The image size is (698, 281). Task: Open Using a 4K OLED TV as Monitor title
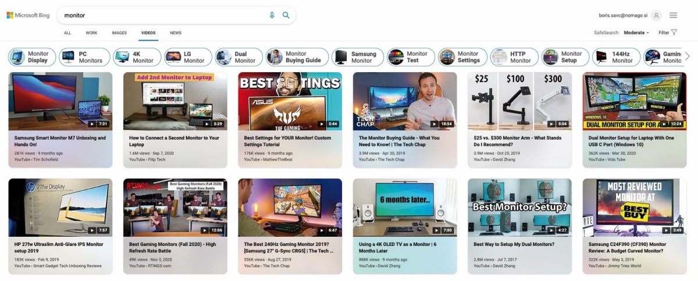397,248
